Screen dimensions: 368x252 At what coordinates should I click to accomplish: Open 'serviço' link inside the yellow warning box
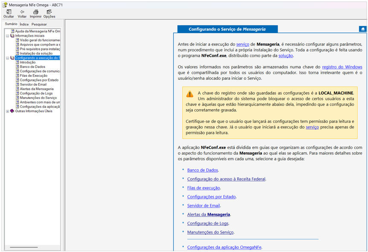[312, 127]
